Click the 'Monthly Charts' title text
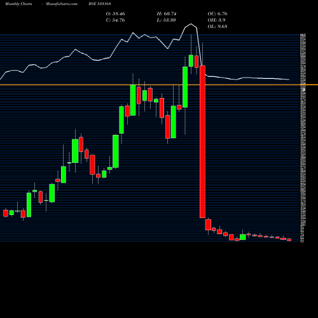The width and height of the screenshot is (318, 318). point(18,4)
